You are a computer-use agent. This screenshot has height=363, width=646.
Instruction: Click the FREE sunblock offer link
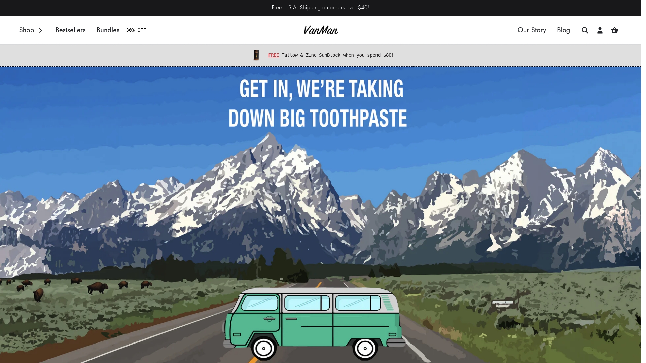pyautogui.click(x=273, y=55)
